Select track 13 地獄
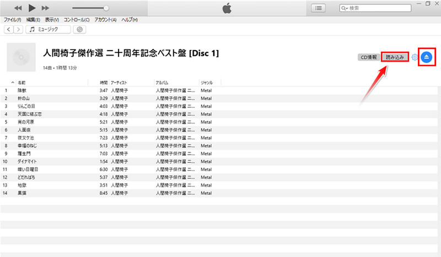Image resolution: width=441 pixels, height=257 pixels. click(219, 185)
